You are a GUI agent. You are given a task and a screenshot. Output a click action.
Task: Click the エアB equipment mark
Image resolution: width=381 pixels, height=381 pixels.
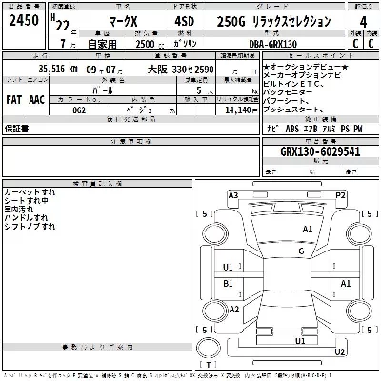pyautogui.click(x=311, y=129)
